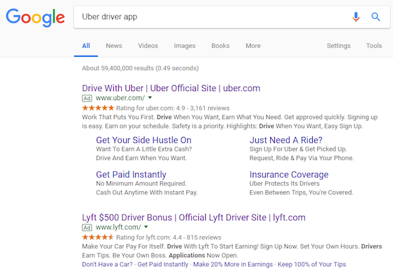
Task: Switch to the News tab
Action: [x=114, y=46]
